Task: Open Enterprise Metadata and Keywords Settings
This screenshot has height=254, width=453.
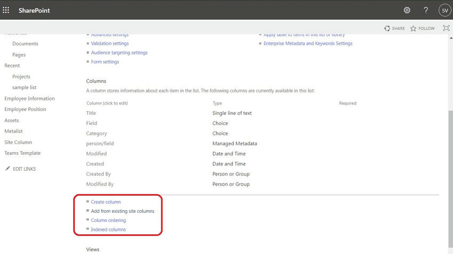Action: click(x=308, y=44)
